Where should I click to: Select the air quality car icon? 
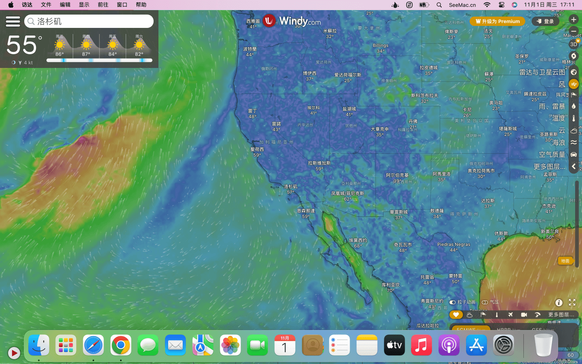tap(574, 154)
